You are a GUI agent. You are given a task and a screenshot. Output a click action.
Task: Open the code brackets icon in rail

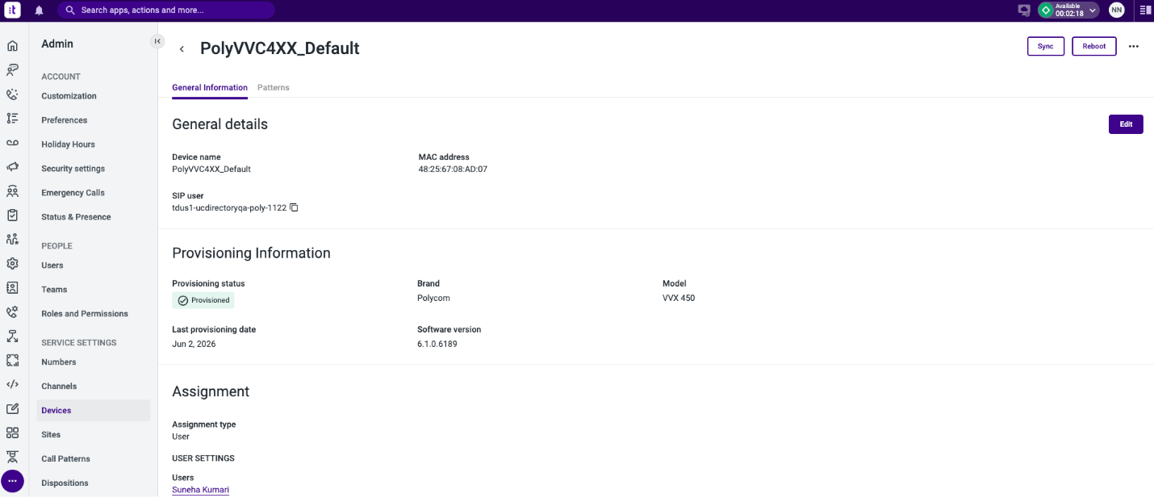coord(12,384)
